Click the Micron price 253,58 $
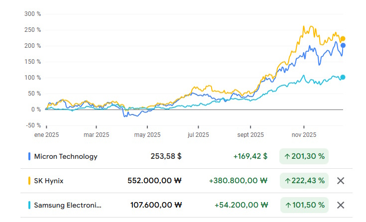This screenshot has height=222, width=366. pyautogui.click(x=166, y=157)
